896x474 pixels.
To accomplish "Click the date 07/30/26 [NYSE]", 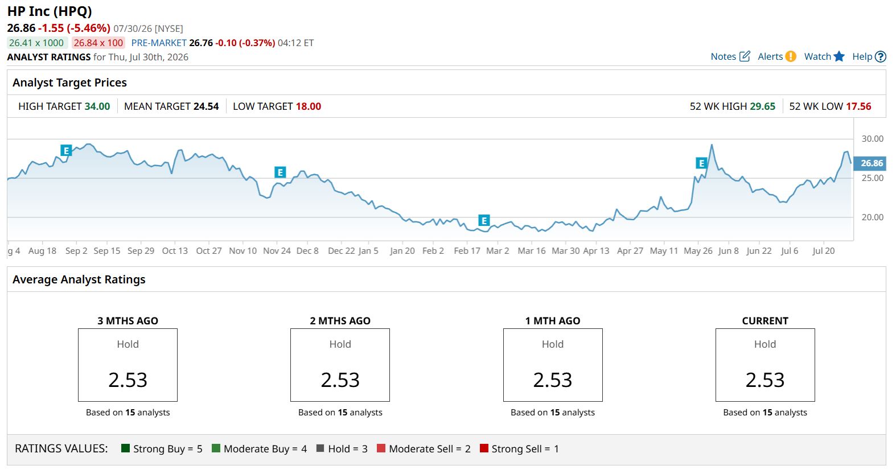I will coord(148,28).
